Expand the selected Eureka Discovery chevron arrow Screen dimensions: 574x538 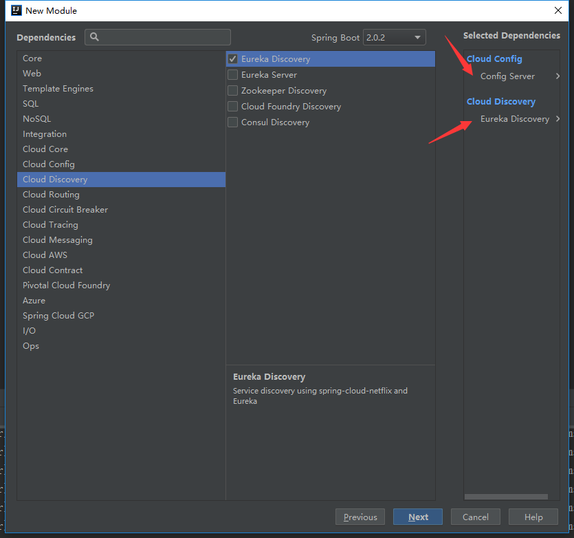pyautogui.click(x=558, y=119)
